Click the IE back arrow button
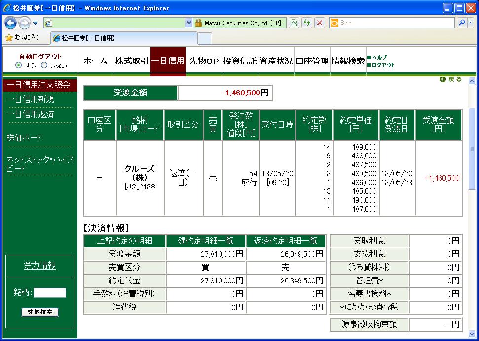The width and height of the screenshot is (479, 341). 10,23
